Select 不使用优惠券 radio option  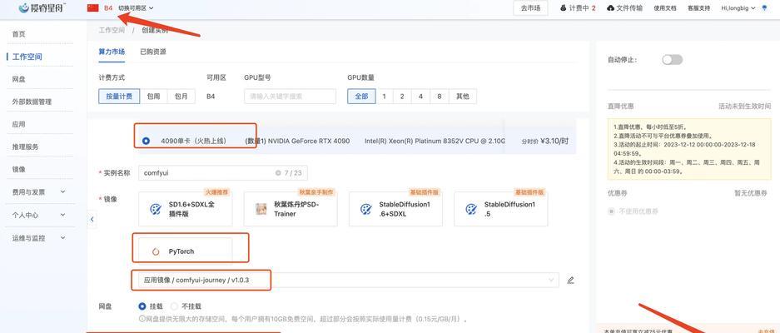click(611, 211)
